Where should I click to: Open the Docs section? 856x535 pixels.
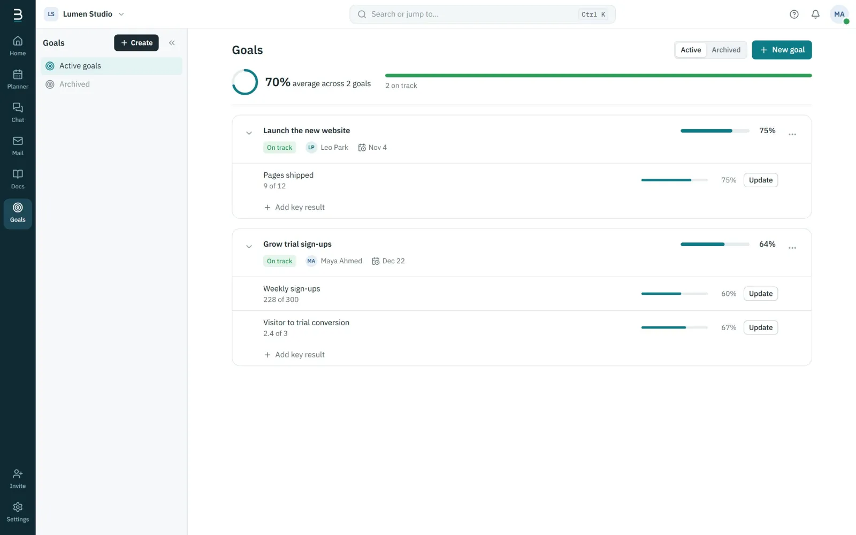[x=18, y=180]
